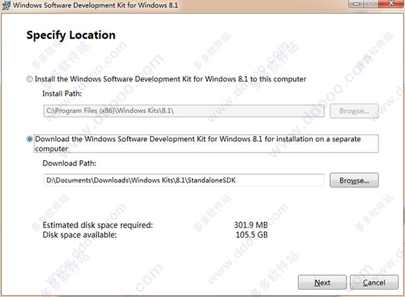Click the 105.5 GB value
Viewport: 405px width, 297px height.
251,235
